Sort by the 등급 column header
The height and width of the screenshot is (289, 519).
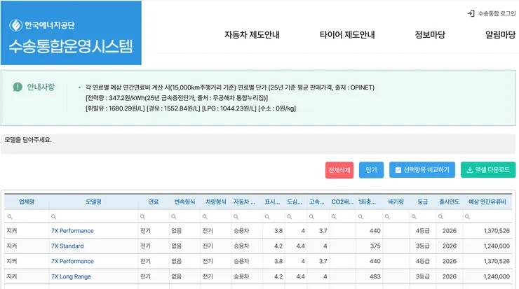click(x=422, y=202)
